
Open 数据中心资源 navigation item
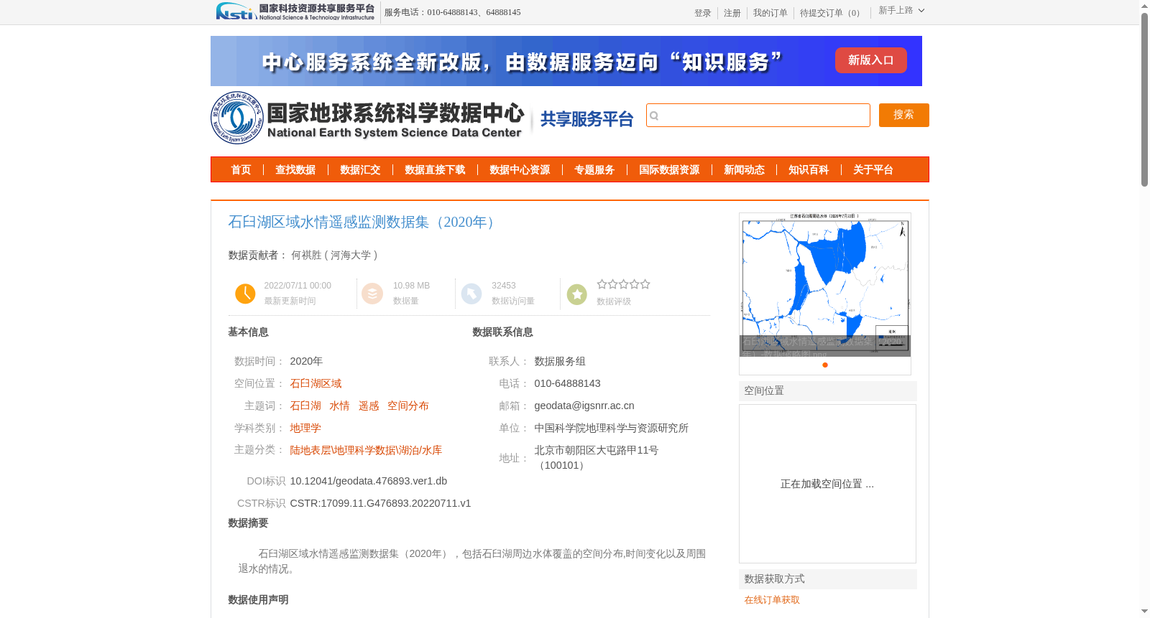520,170
